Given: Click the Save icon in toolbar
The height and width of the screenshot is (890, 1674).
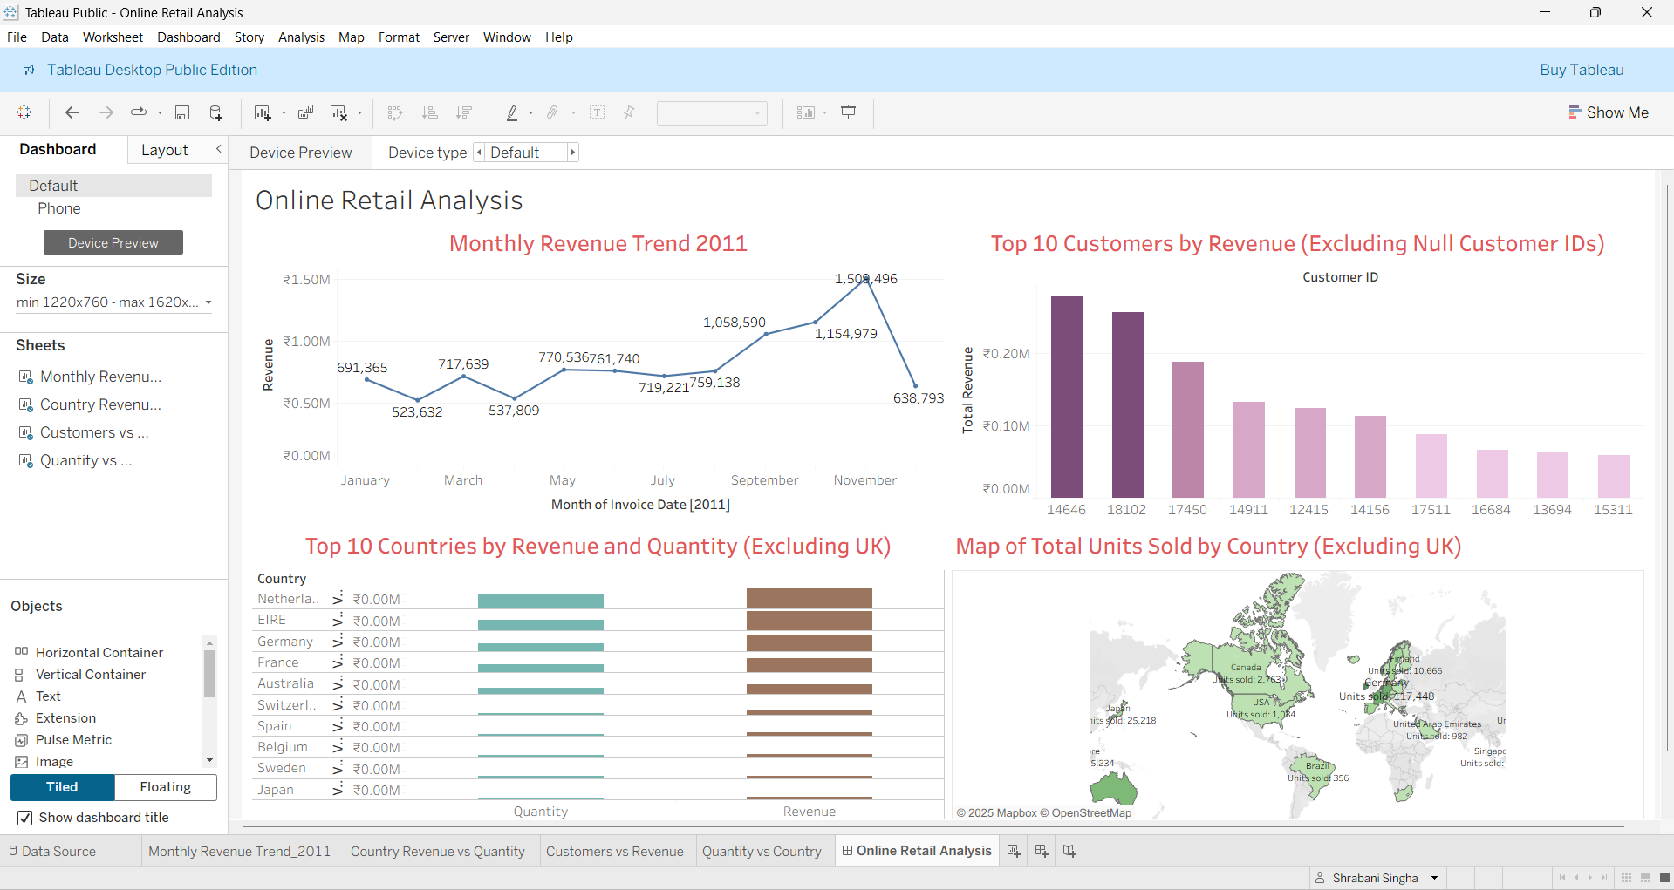Looking at the screenshot, I should coord(182,112).
